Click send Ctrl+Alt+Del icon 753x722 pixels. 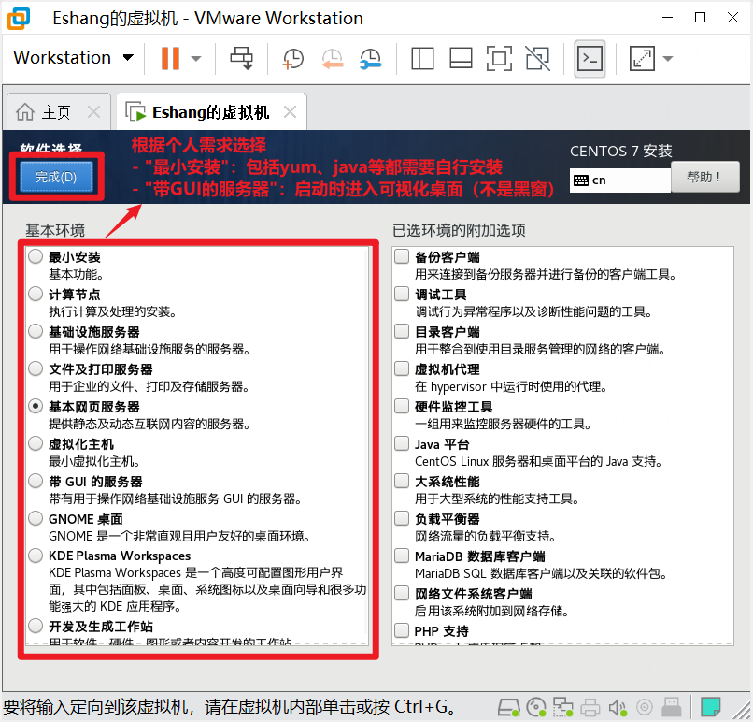[241, 58]
